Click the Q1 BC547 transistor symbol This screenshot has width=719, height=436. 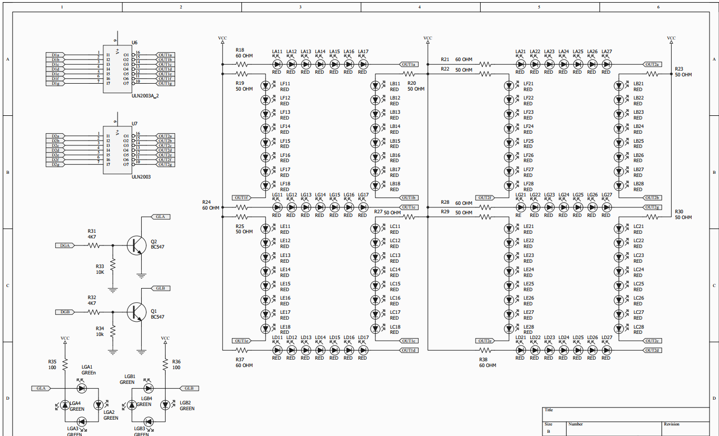pos(136,312)
